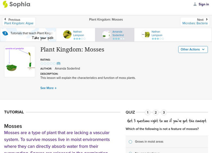Screen dimensions: 212x153
Task: Open the Other Actions dropdown
Action: pos(192,49)
